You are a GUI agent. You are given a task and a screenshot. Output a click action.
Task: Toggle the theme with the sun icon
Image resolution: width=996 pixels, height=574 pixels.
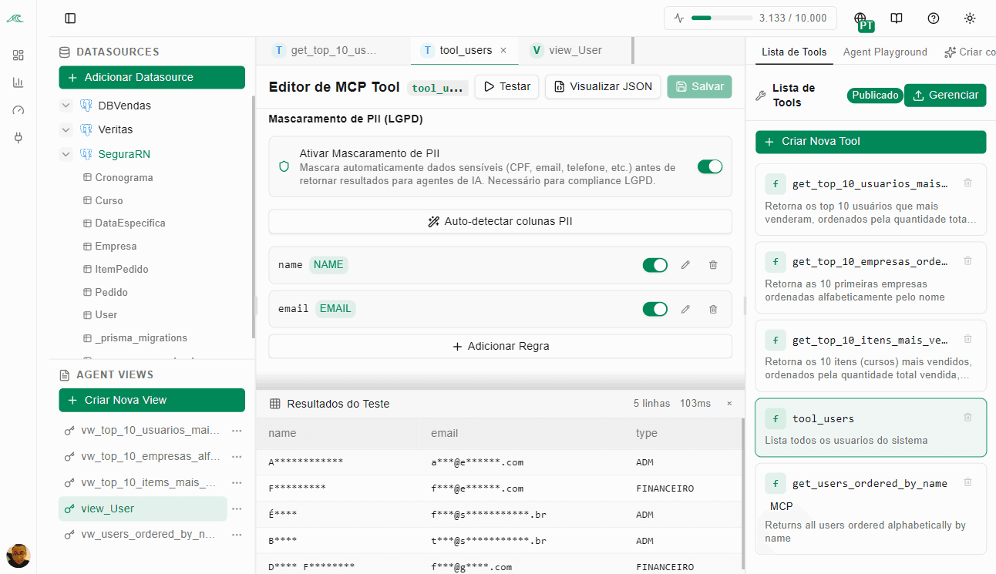969,18
